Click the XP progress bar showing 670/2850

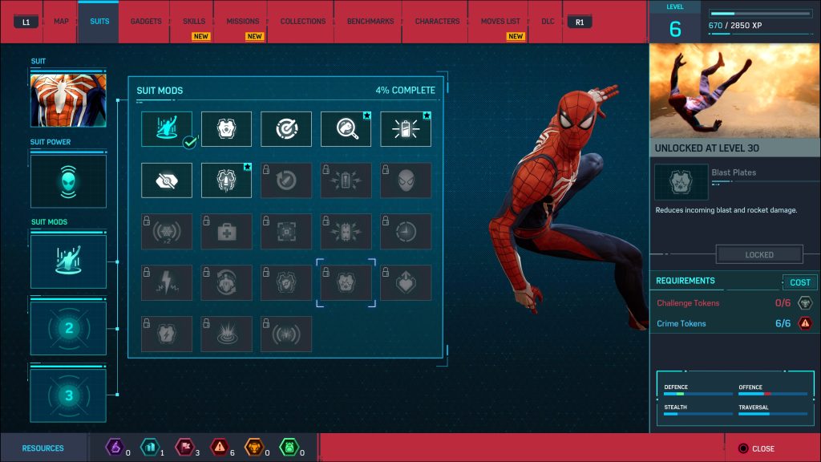tap(758, 13)
